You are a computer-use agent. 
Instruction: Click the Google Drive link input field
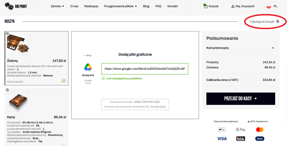coord(145,69)
